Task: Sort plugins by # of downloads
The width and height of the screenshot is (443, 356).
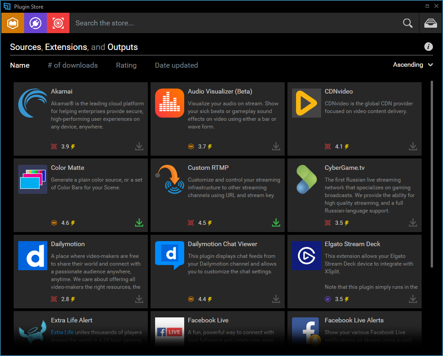Action: [x=73, y=65]
